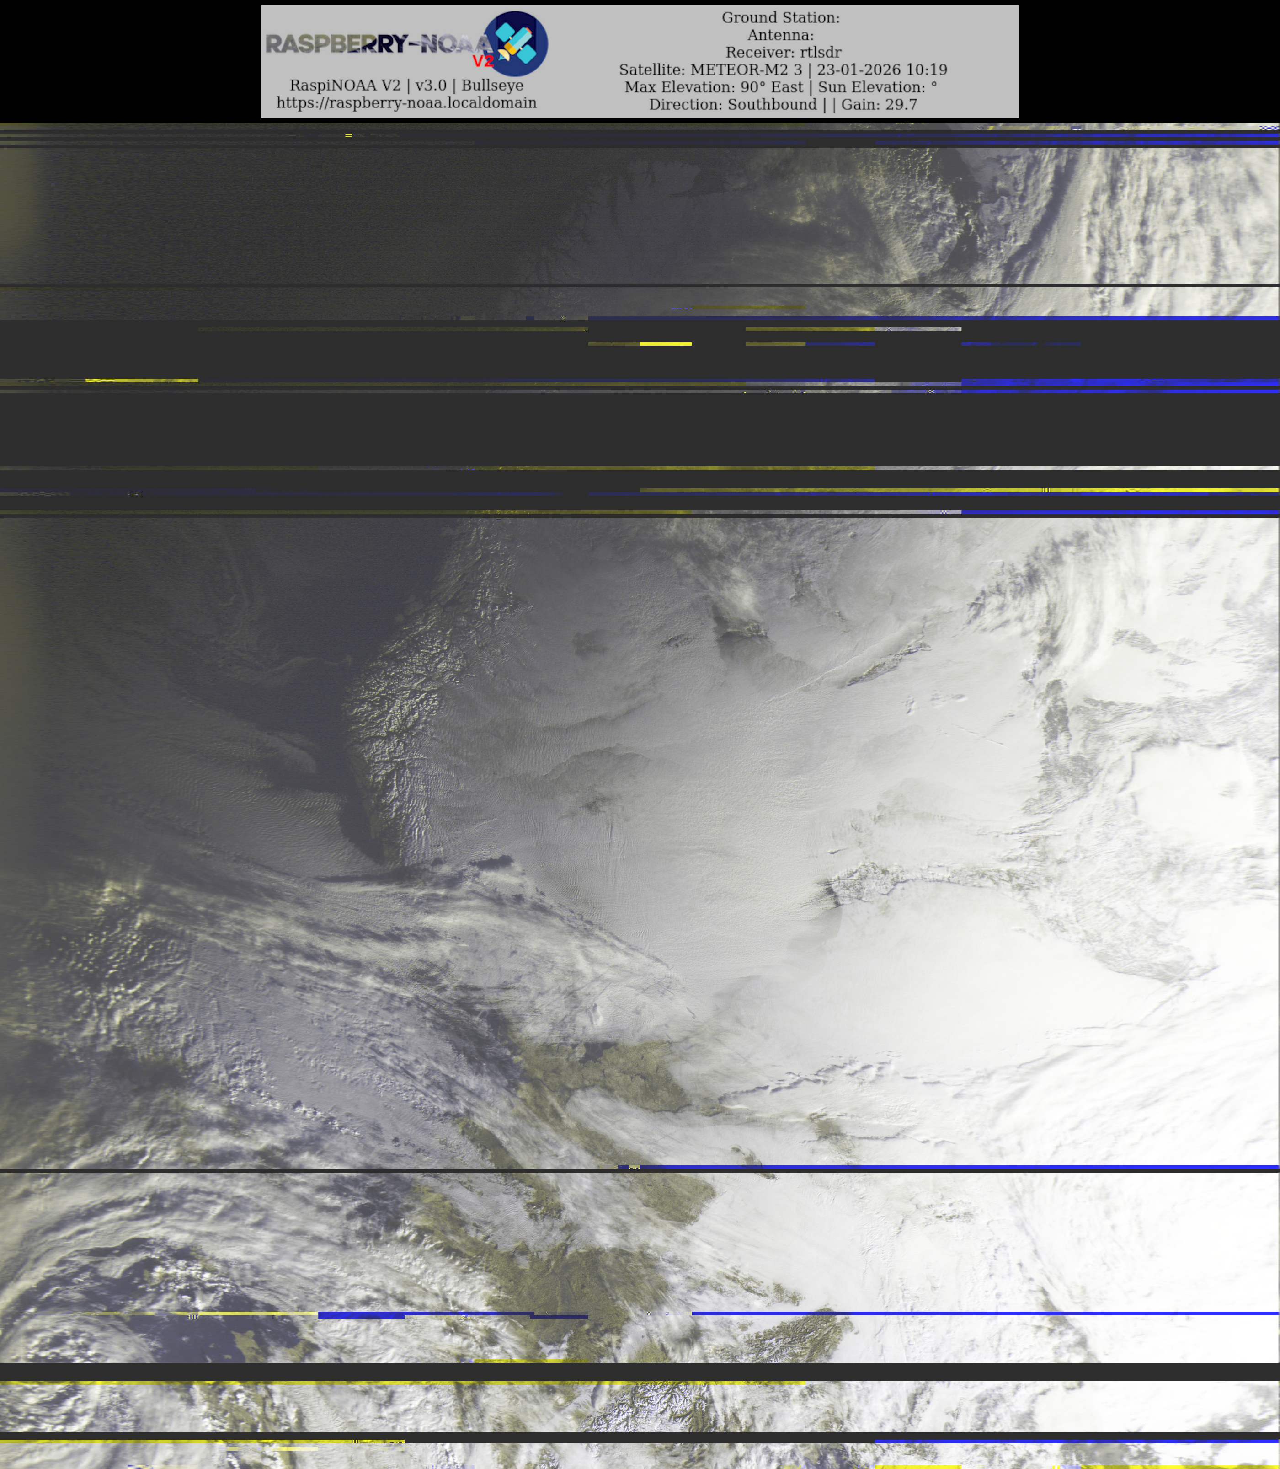Open the raspberry-noaa.localdomain URL
The image size is (1280, 1469).
[x=406, y=102]
